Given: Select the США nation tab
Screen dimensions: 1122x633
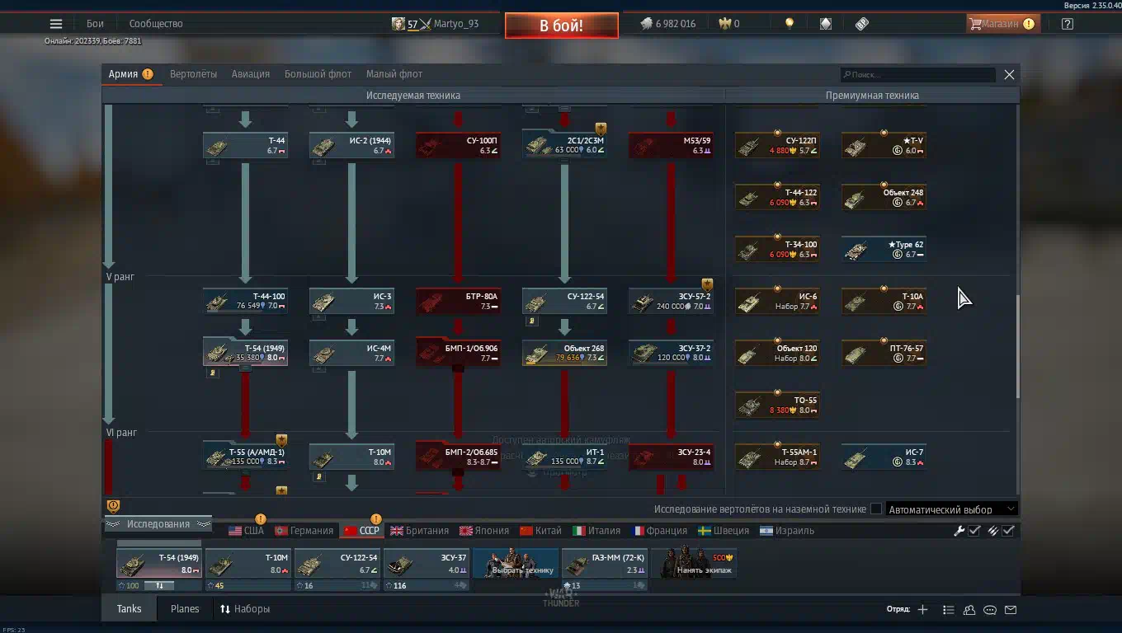Looking at the screenshot, I should (247, 531).
